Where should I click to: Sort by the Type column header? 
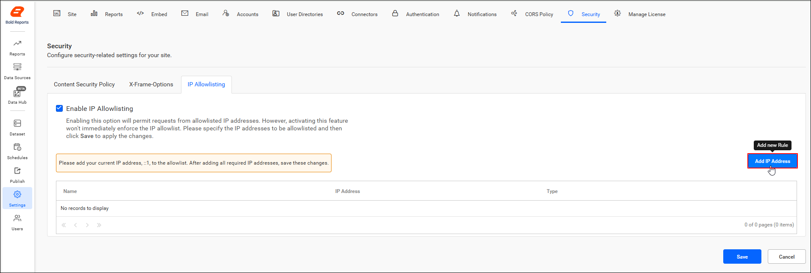coord(552,191)
